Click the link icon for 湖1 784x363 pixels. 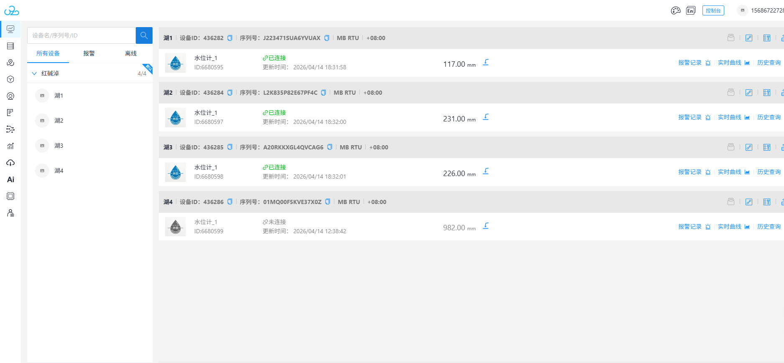748,38
